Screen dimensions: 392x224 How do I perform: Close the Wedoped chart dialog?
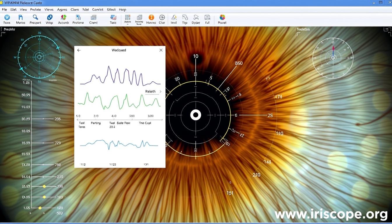(x=161, y=50)
